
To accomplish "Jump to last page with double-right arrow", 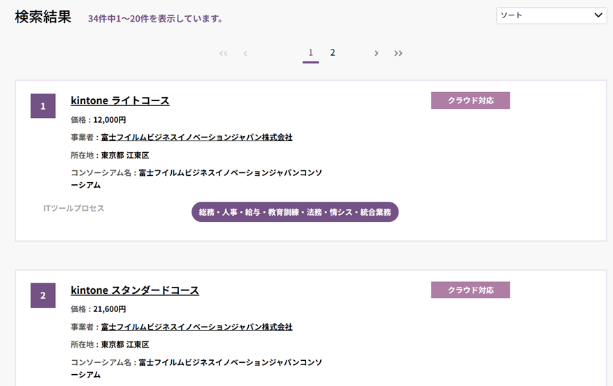I will pos(398,53).
